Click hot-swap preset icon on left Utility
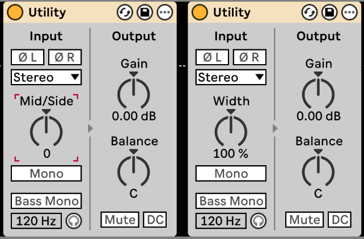 [124, 12]
